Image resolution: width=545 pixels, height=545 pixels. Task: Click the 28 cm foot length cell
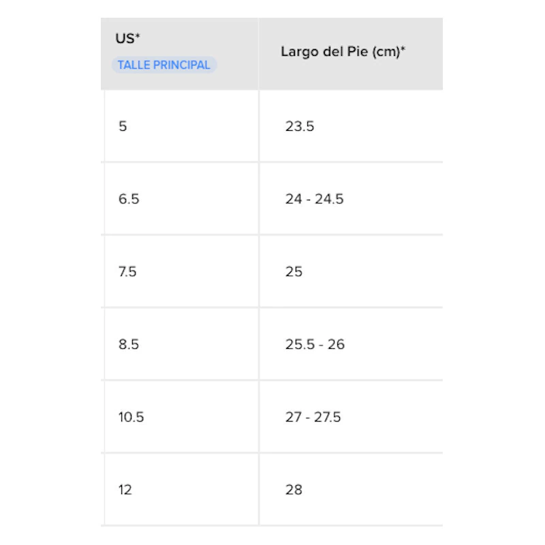pyautogui.click(x=294, y=489)
